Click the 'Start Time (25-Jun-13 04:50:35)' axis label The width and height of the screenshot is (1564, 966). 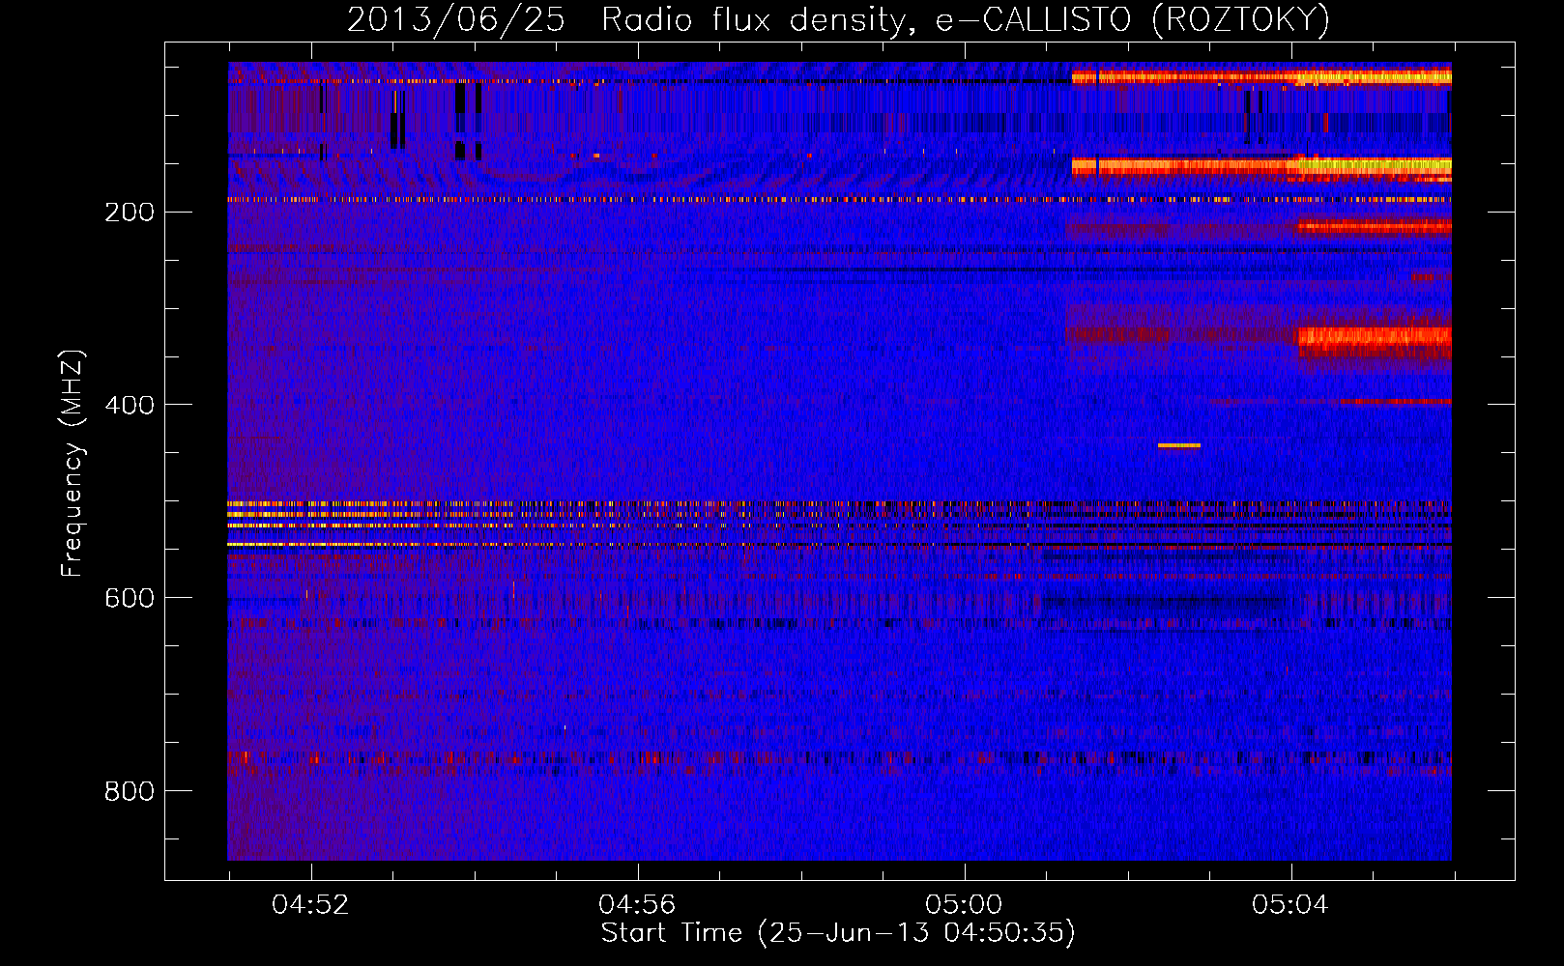click(x=838, y=933)
